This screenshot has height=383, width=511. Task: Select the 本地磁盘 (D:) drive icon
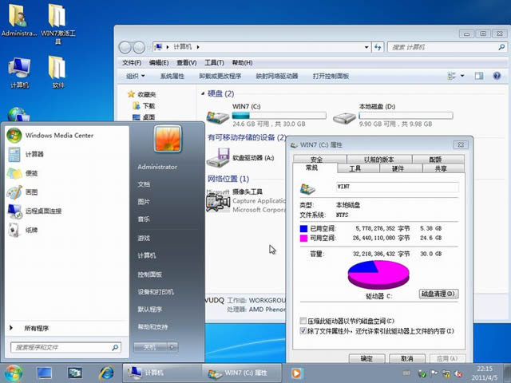click(345, 117)
